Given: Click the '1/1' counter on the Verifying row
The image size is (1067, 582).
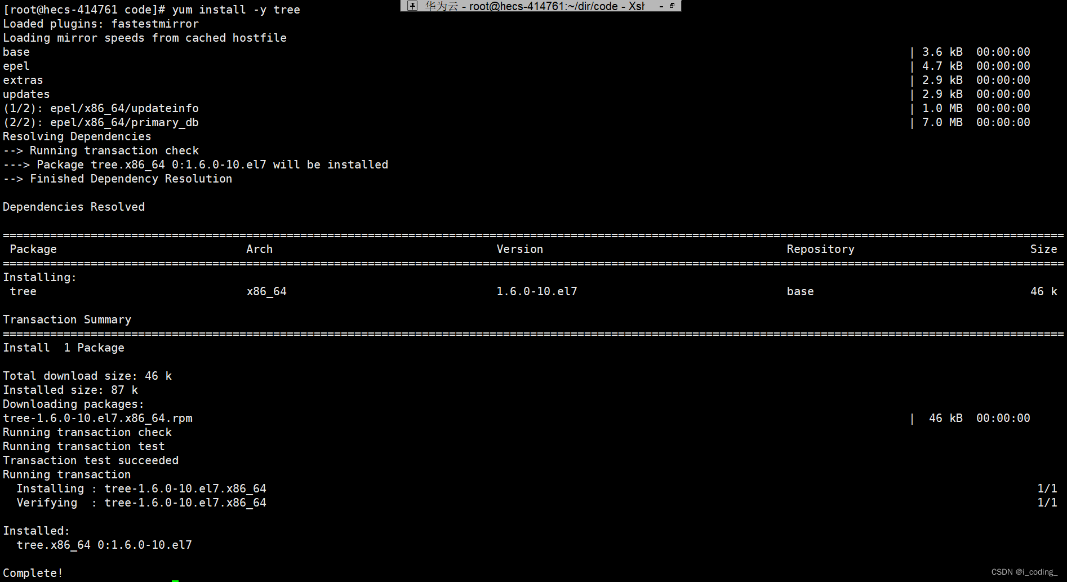Looking at the screenshot, I should click(1047, 503).
